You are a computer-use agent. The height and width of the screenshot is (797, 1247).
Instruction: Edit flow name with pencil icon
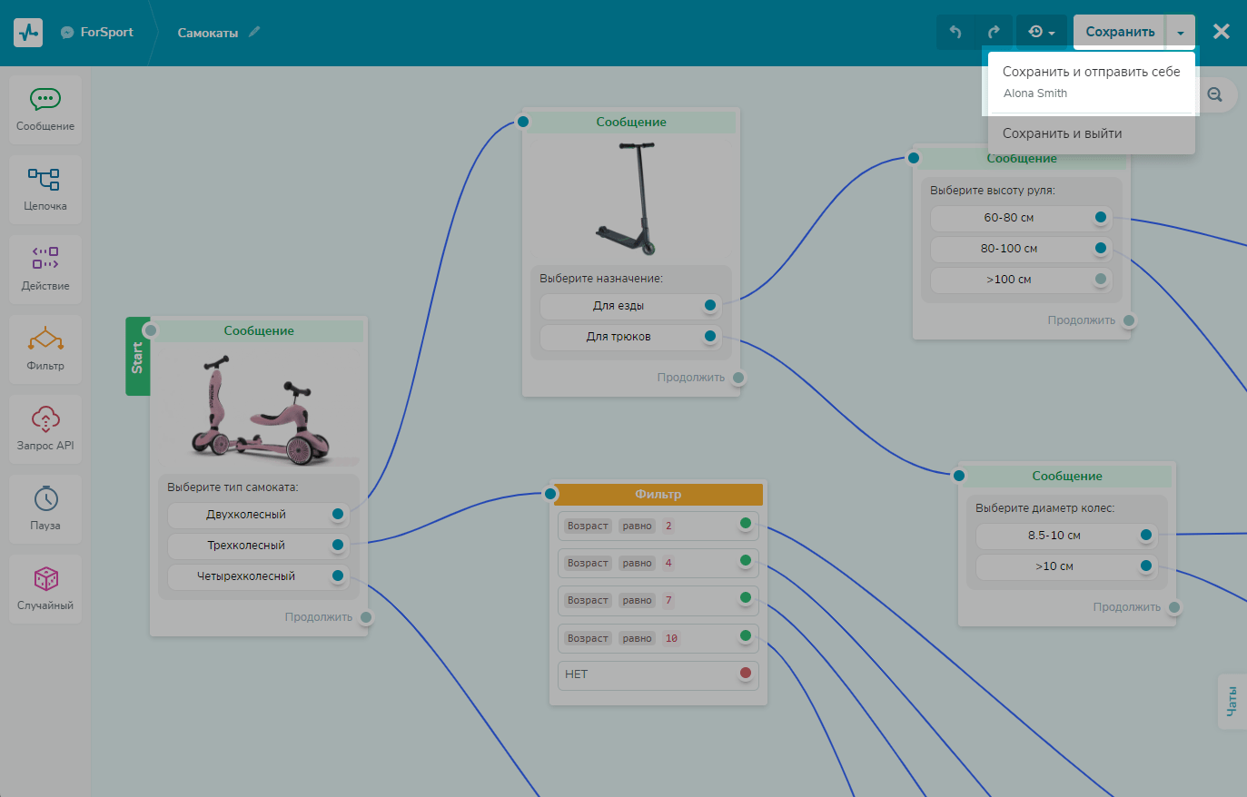[x=254, y=32]
